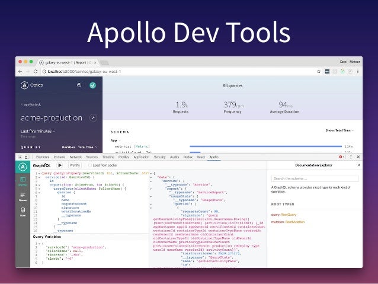Screen dimensions: 378x284
Task: Sort queries by Duration column
Action: point(69,147)
